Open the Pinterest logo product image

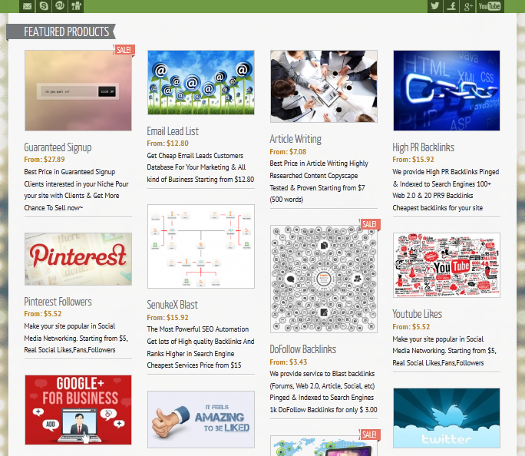pyautogui.click(x=78, y=259)
